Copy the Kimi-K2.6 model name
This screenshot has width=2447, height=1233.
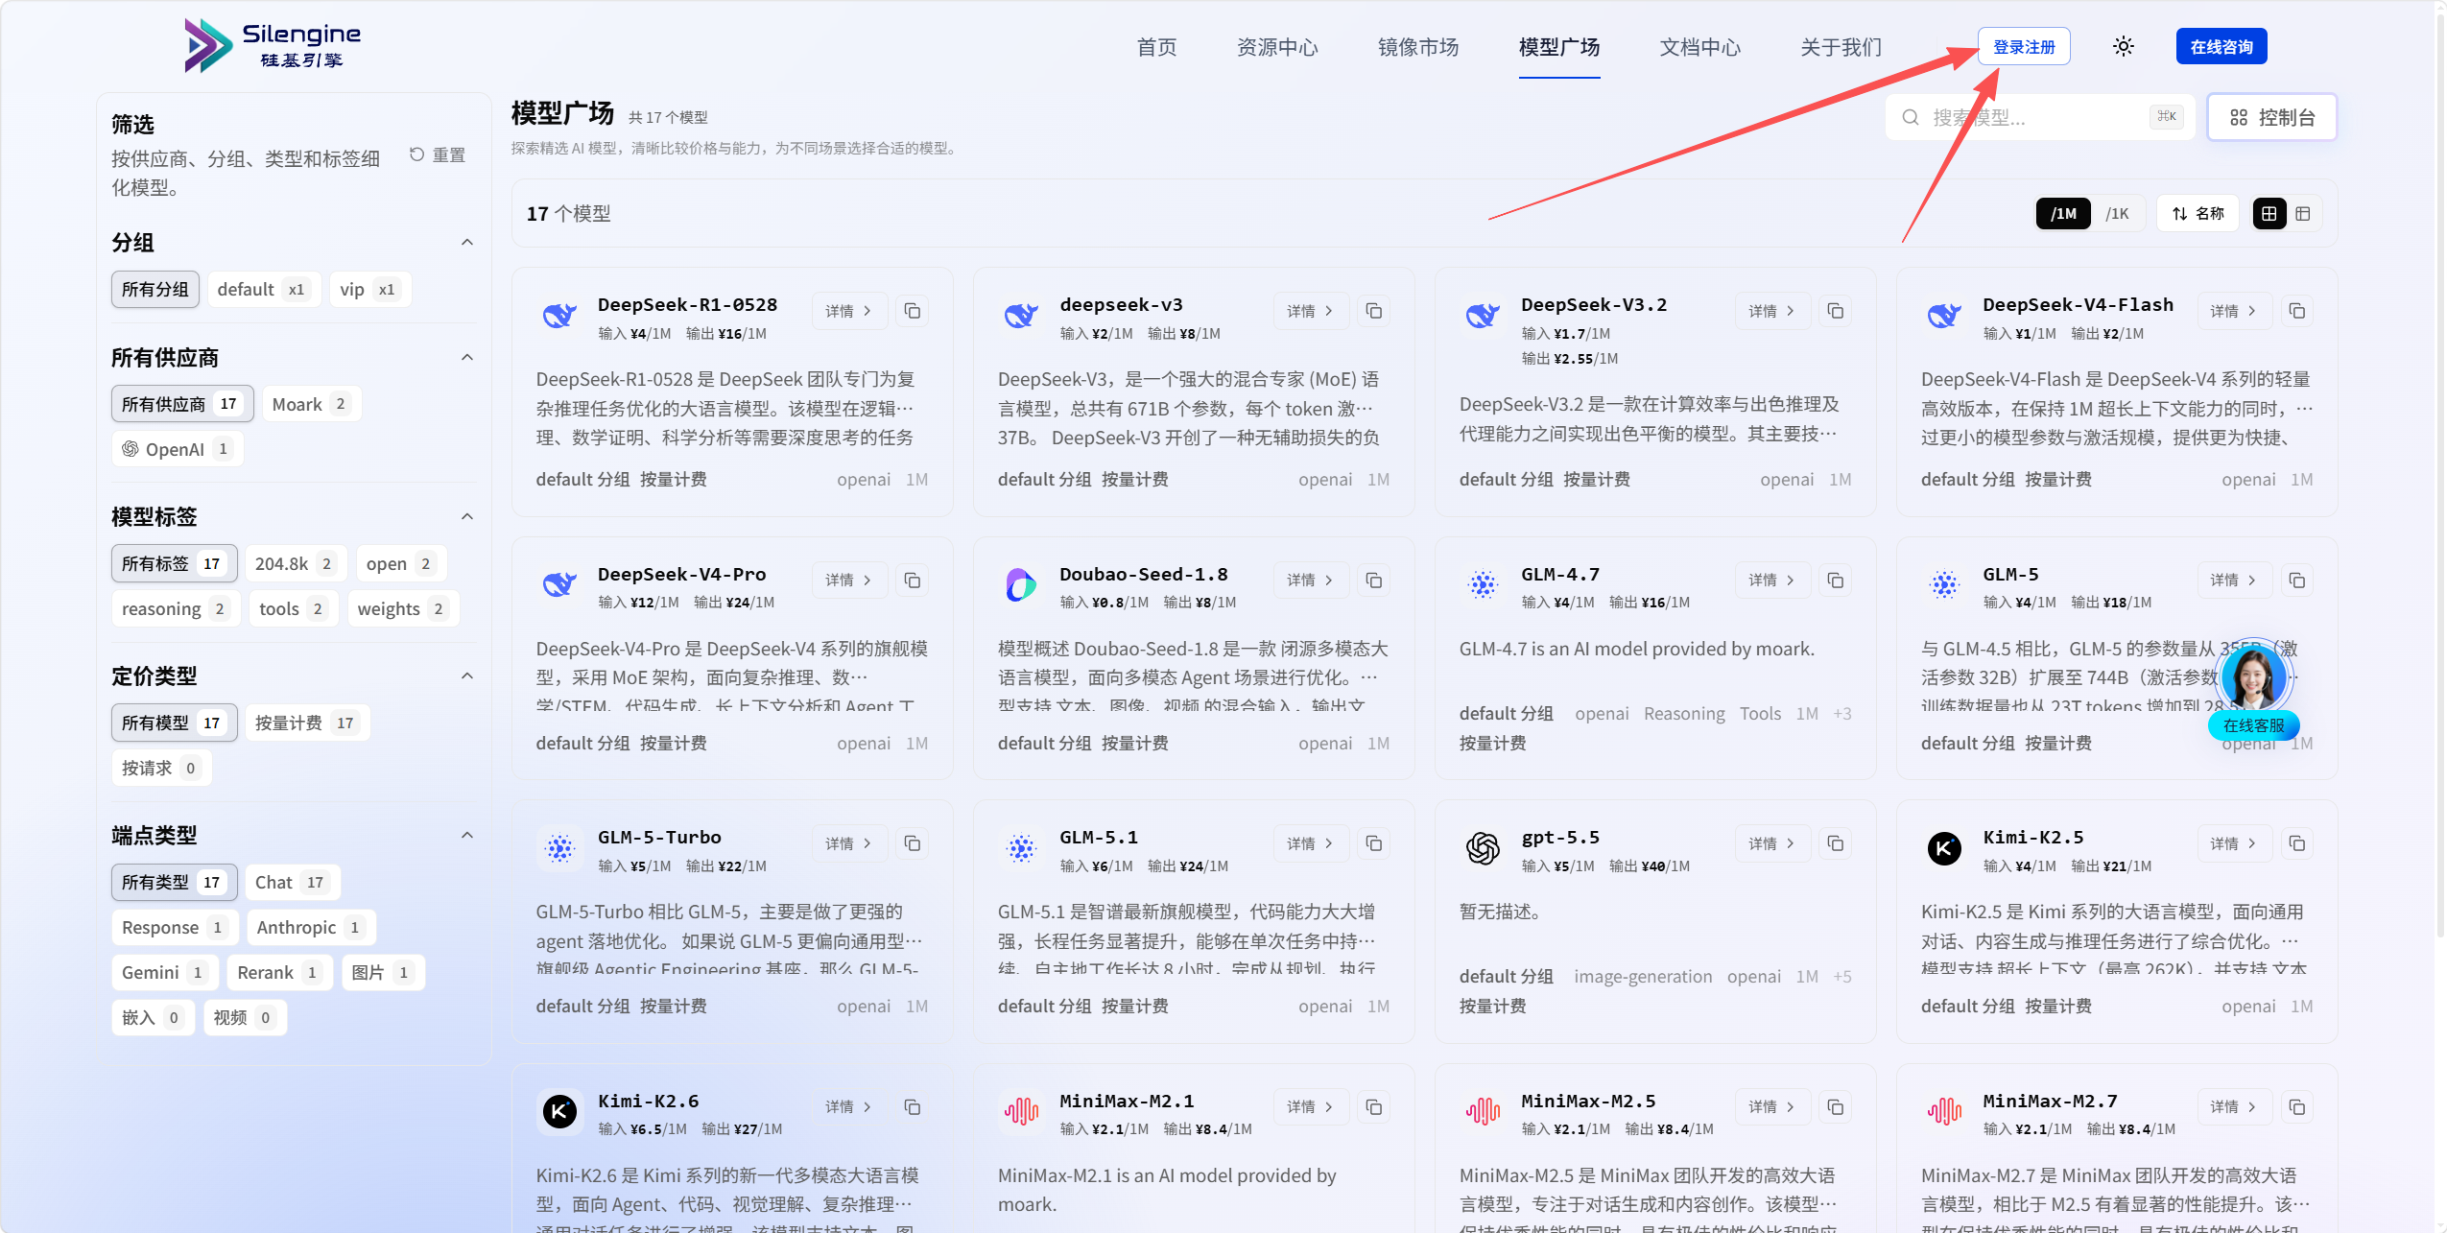[912, 1107]
